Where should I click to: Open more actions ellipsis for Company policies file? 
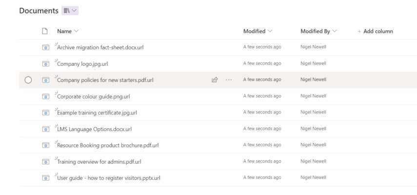[x=229, y=79]
